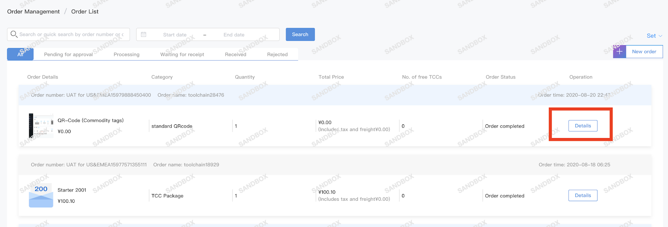Click the QR-Code (Commodity tags) name
This screenshot has height=227, width=668.
coord(91,120)
